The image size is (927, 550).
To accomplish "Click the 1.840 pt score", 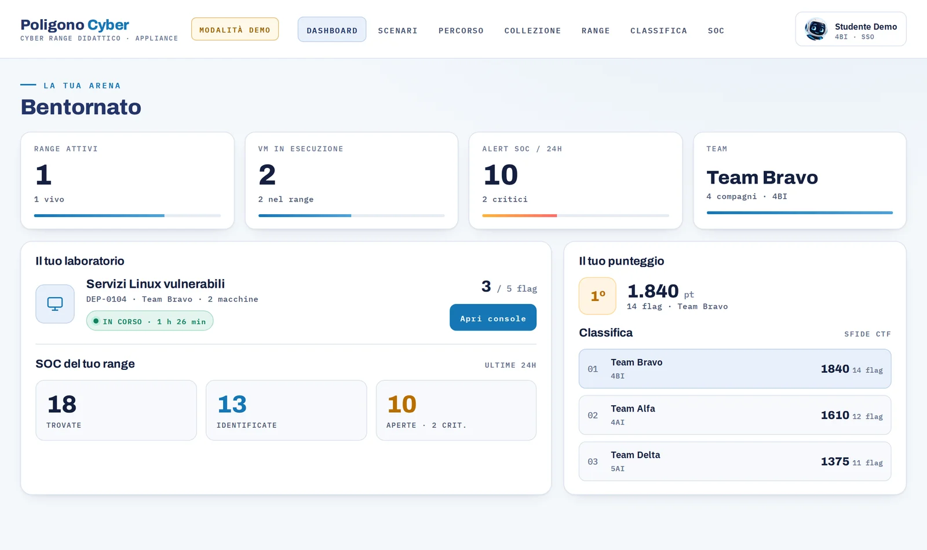I will [660, 291].
